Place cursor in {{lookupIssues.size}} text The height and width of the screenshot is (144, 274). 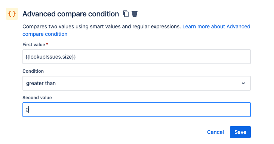[51, 57]
